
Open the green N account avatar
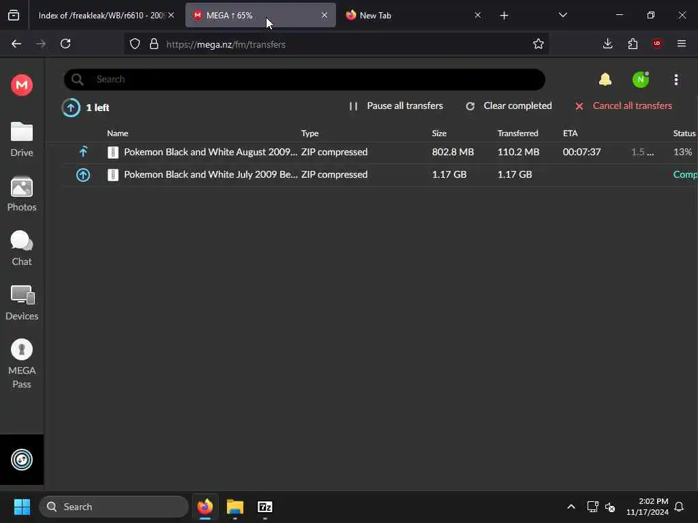641,80
